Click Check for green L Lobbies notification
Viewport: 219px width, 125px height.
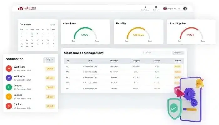[50, 87]
